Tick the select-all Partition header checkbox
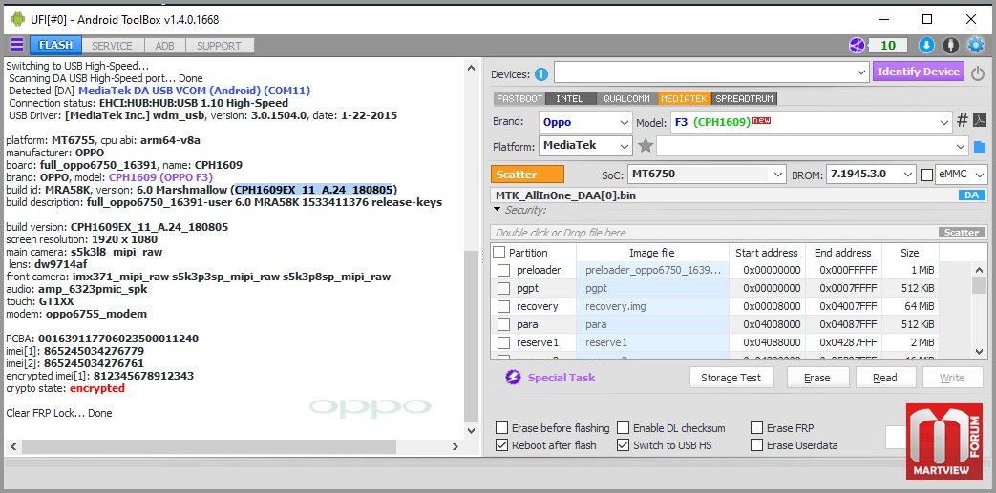This screenshot has width=996, height=493. tap(499, 253)
